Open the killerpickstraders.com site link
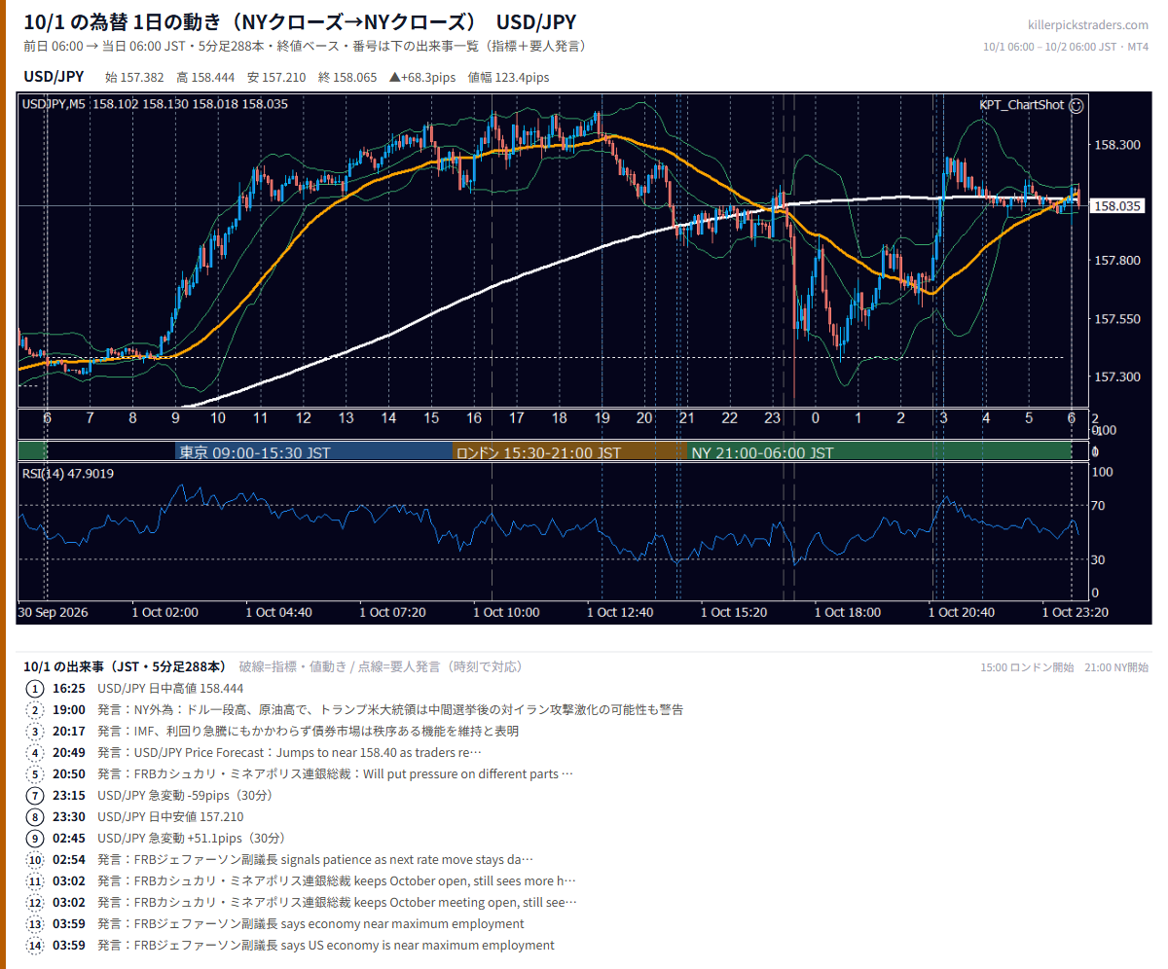The width and height of the screenshot is (1168, 969). [1088, 24]
